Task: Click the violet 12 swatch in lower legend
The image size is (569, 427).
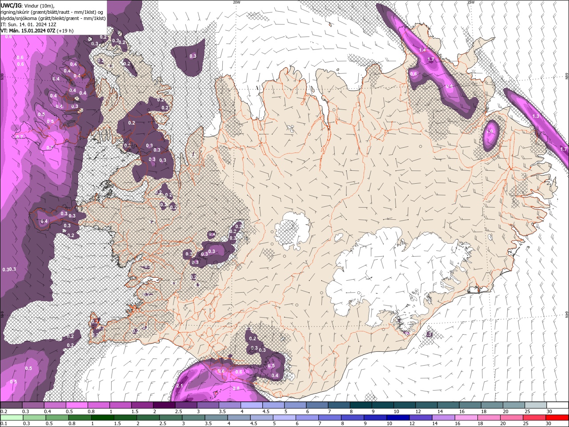Action: [421, 417]
